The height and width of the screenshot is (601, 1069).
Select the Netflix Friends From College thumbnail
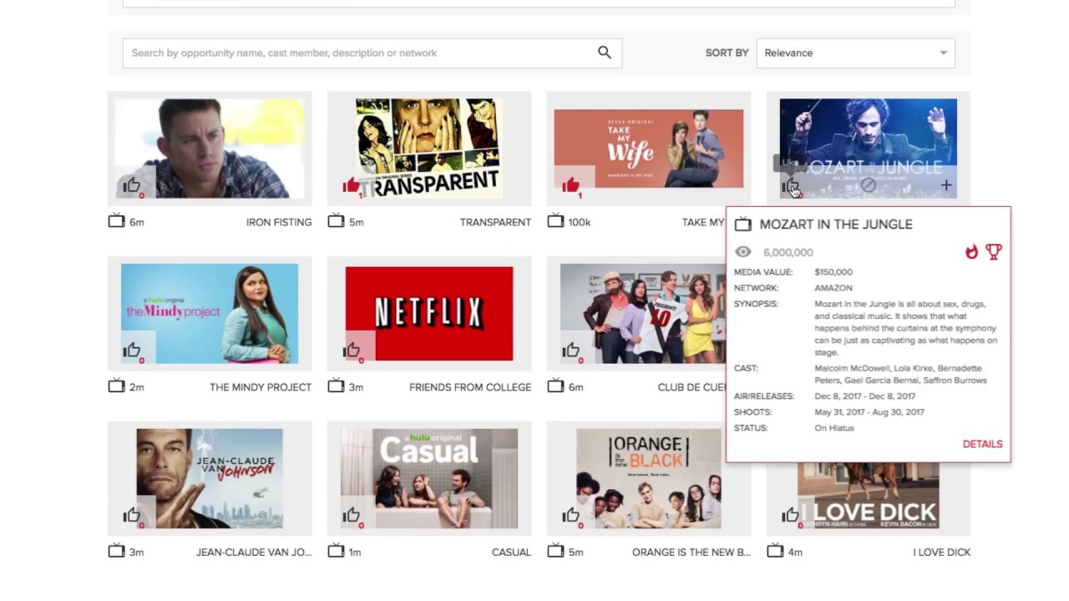coord(428,314)
